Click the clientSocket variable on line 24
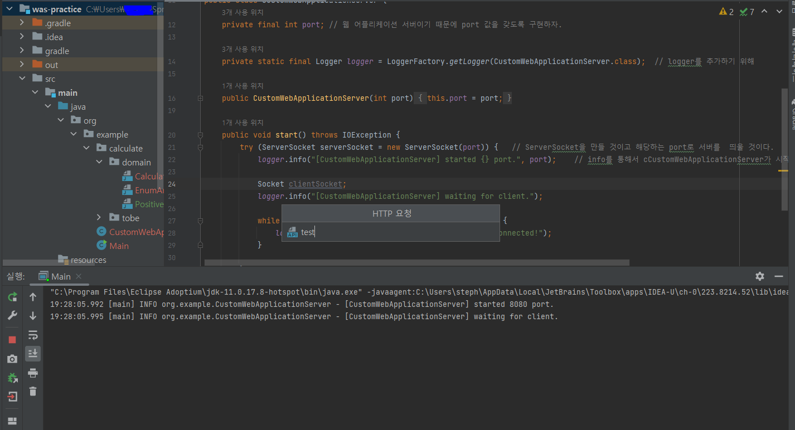The height and width of the screenshot is (430, 795). coord(317,184)
